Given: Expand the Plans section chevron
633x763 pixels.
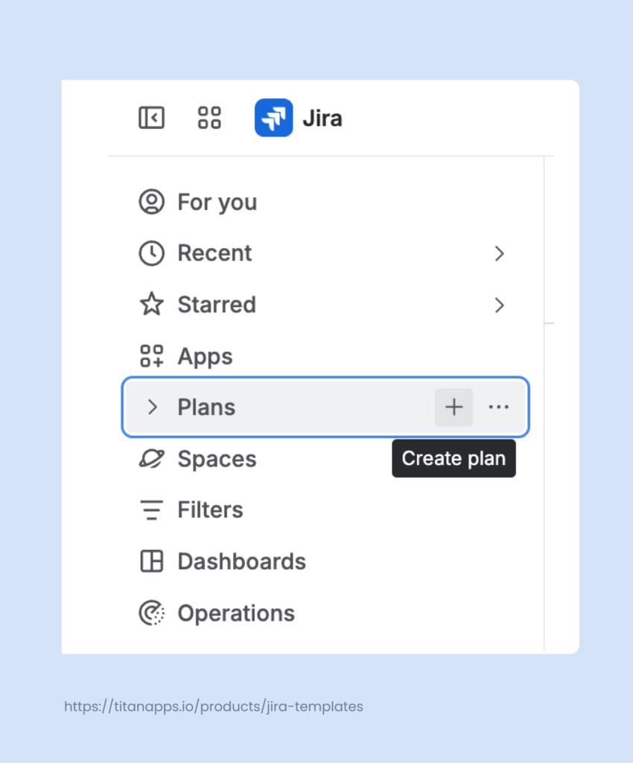Looking at the screenshot, I should [x=152, y=407].
